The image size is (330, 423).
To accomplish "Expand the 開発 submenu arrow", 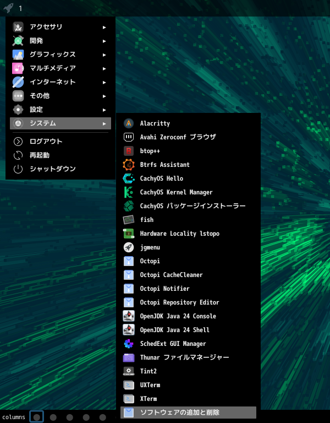I will click(105, 41).
